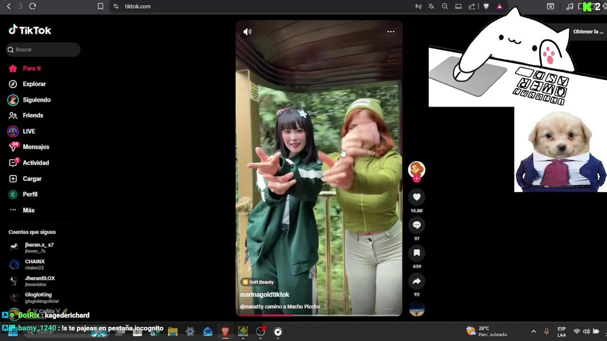Click the media control music note icon

tap(570, 6)
